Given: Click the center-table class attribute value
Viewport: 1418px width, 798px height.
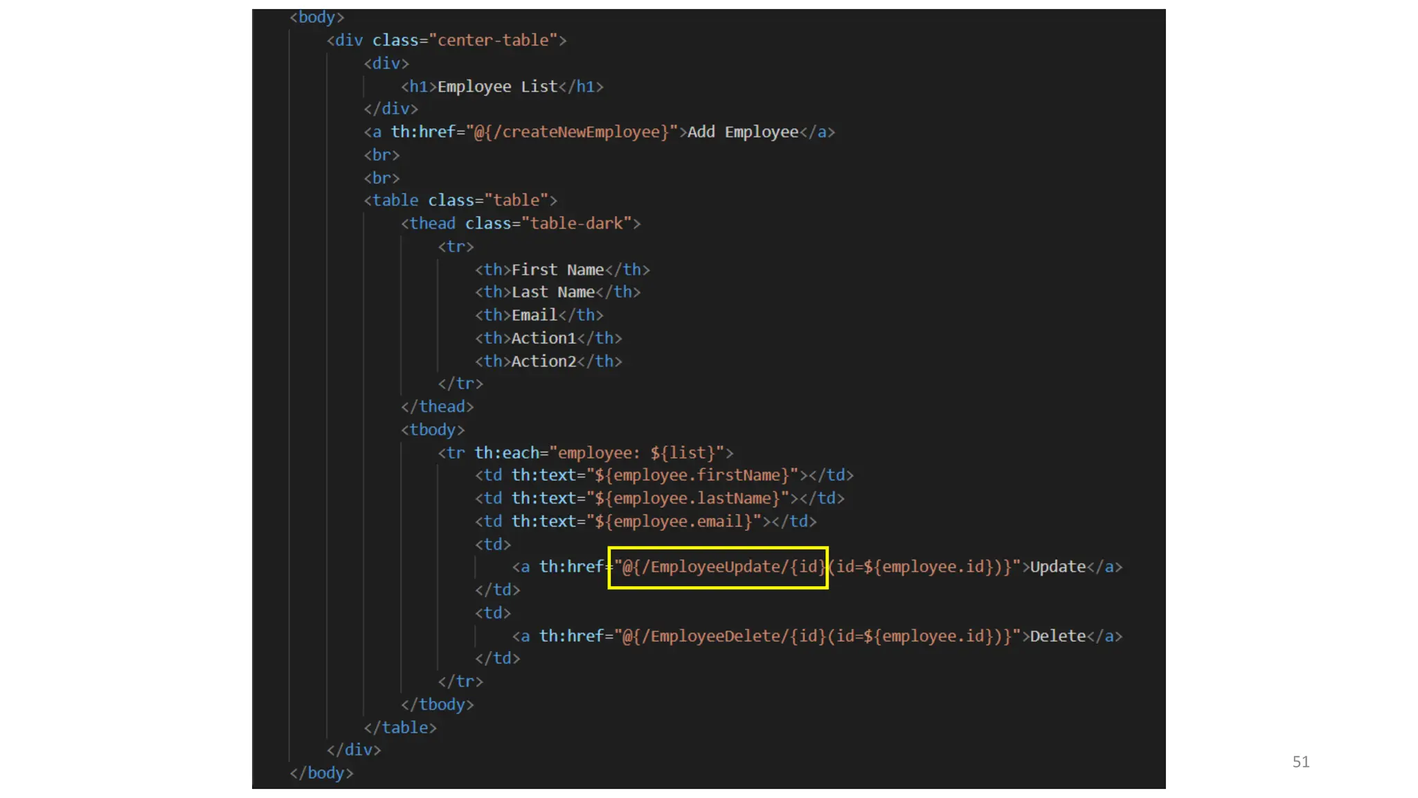Looking at the screenshot, I should click(493, 40).
